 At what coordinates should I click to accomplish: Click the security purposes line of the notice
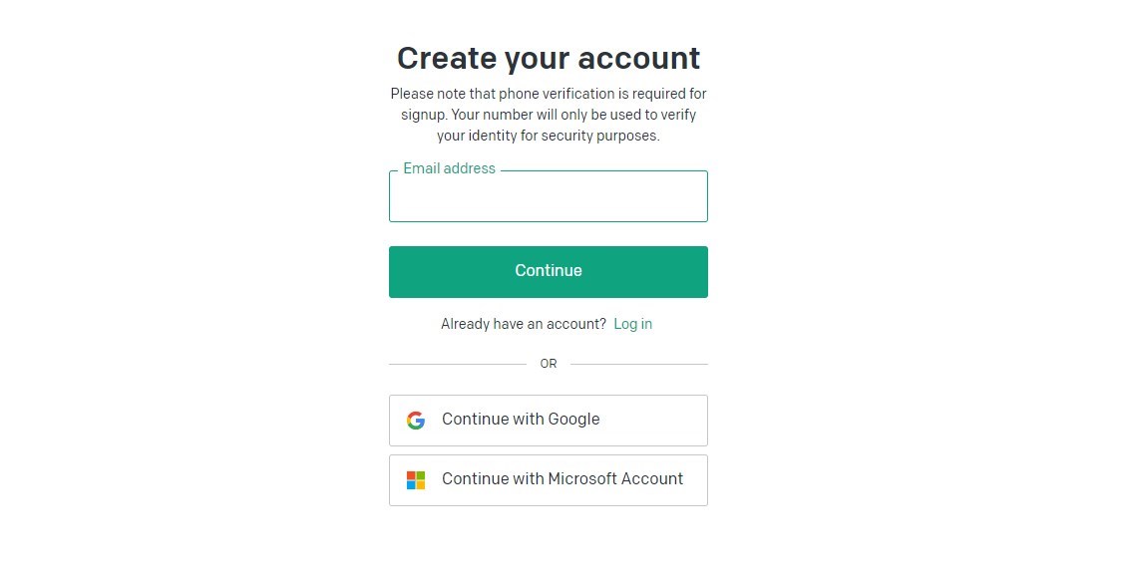tap(549, 136)
